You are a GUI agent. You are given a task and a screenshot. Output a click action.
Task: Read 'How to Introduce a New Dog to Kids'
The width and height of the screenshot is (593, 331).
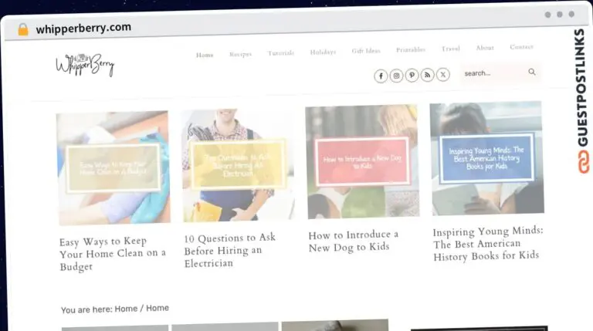(x=353, y=241)
